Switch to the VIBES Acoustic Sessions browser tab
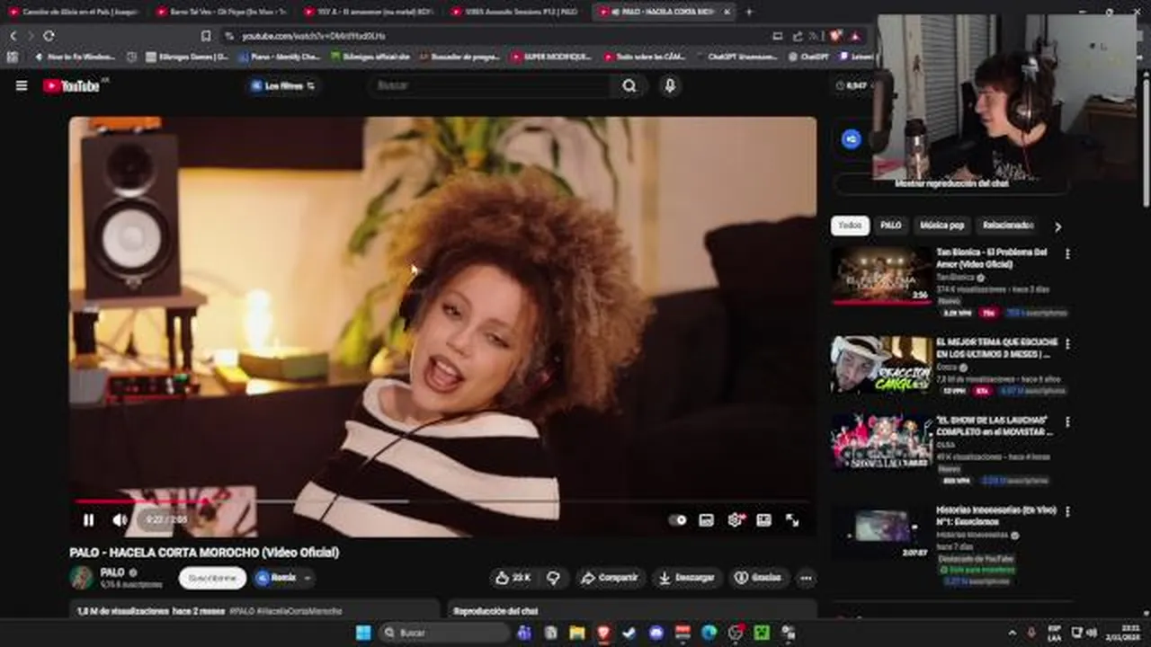This screenshot has height=647, width=1151. pos(514,12)
